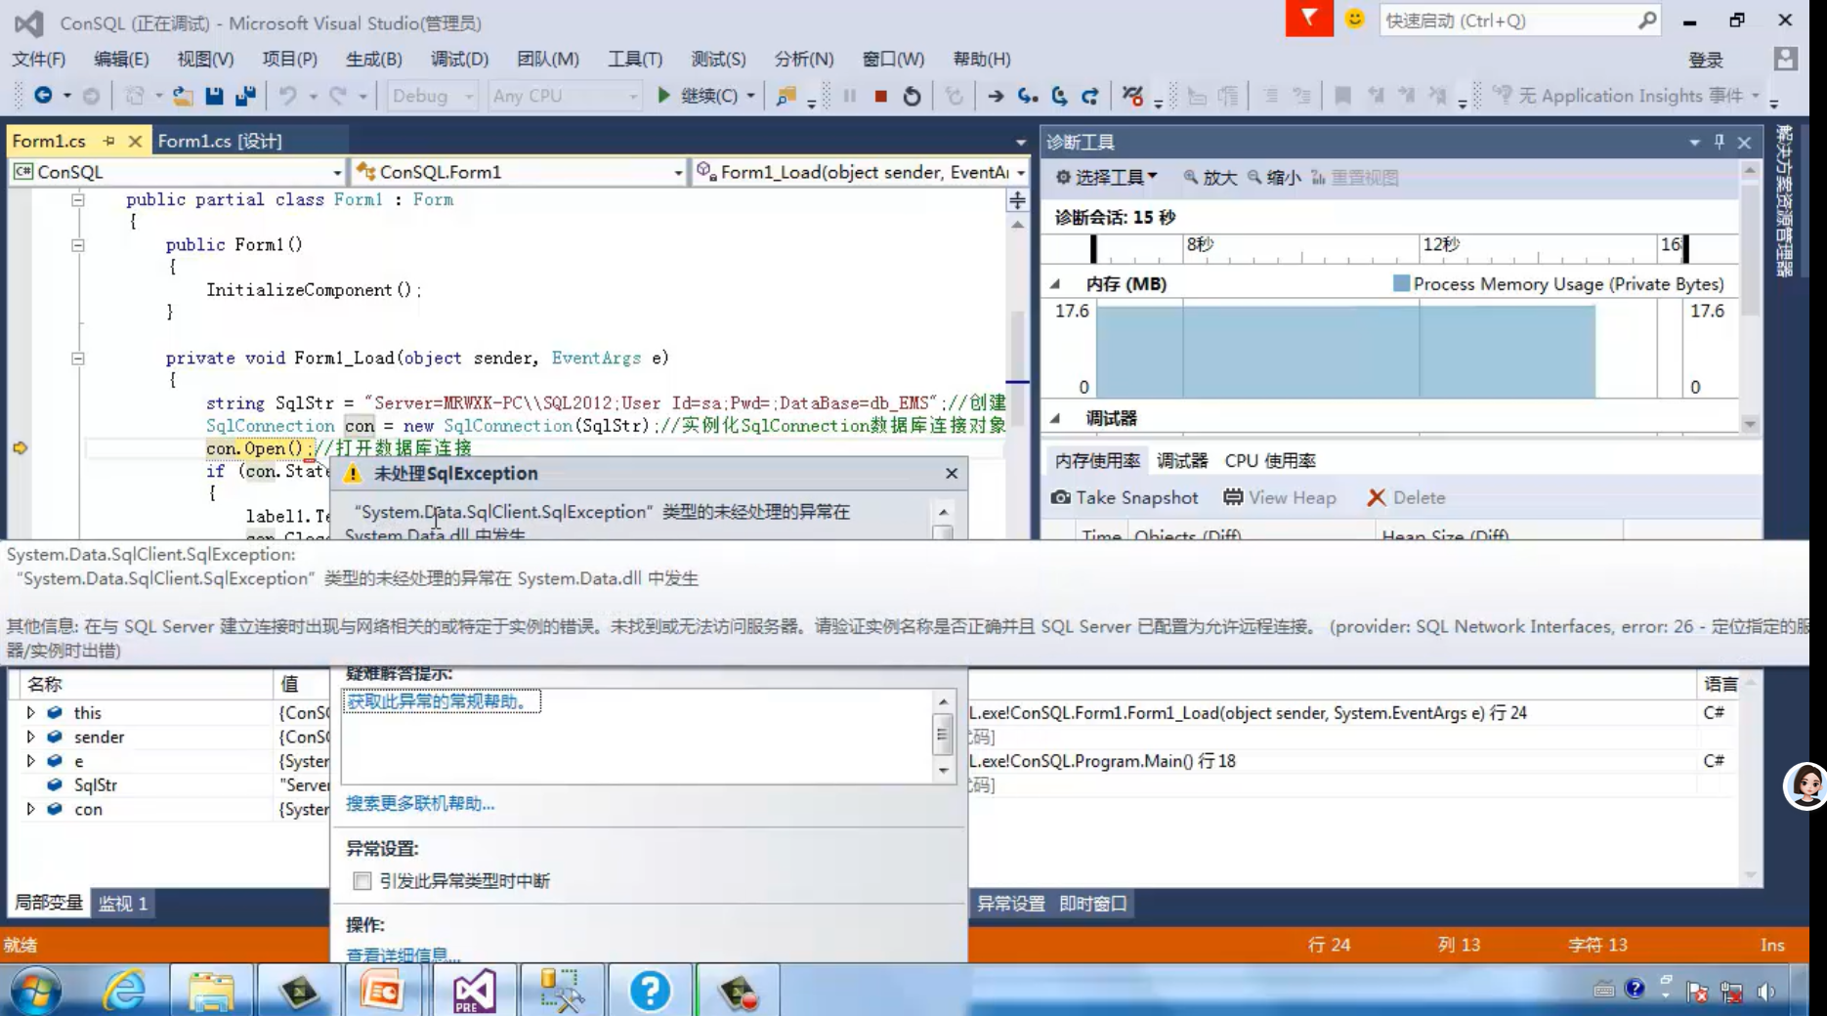This screenshot has width=1827, height=1016.
Task: Click the Restart debugging icon
Action: (x=912, y=96)
